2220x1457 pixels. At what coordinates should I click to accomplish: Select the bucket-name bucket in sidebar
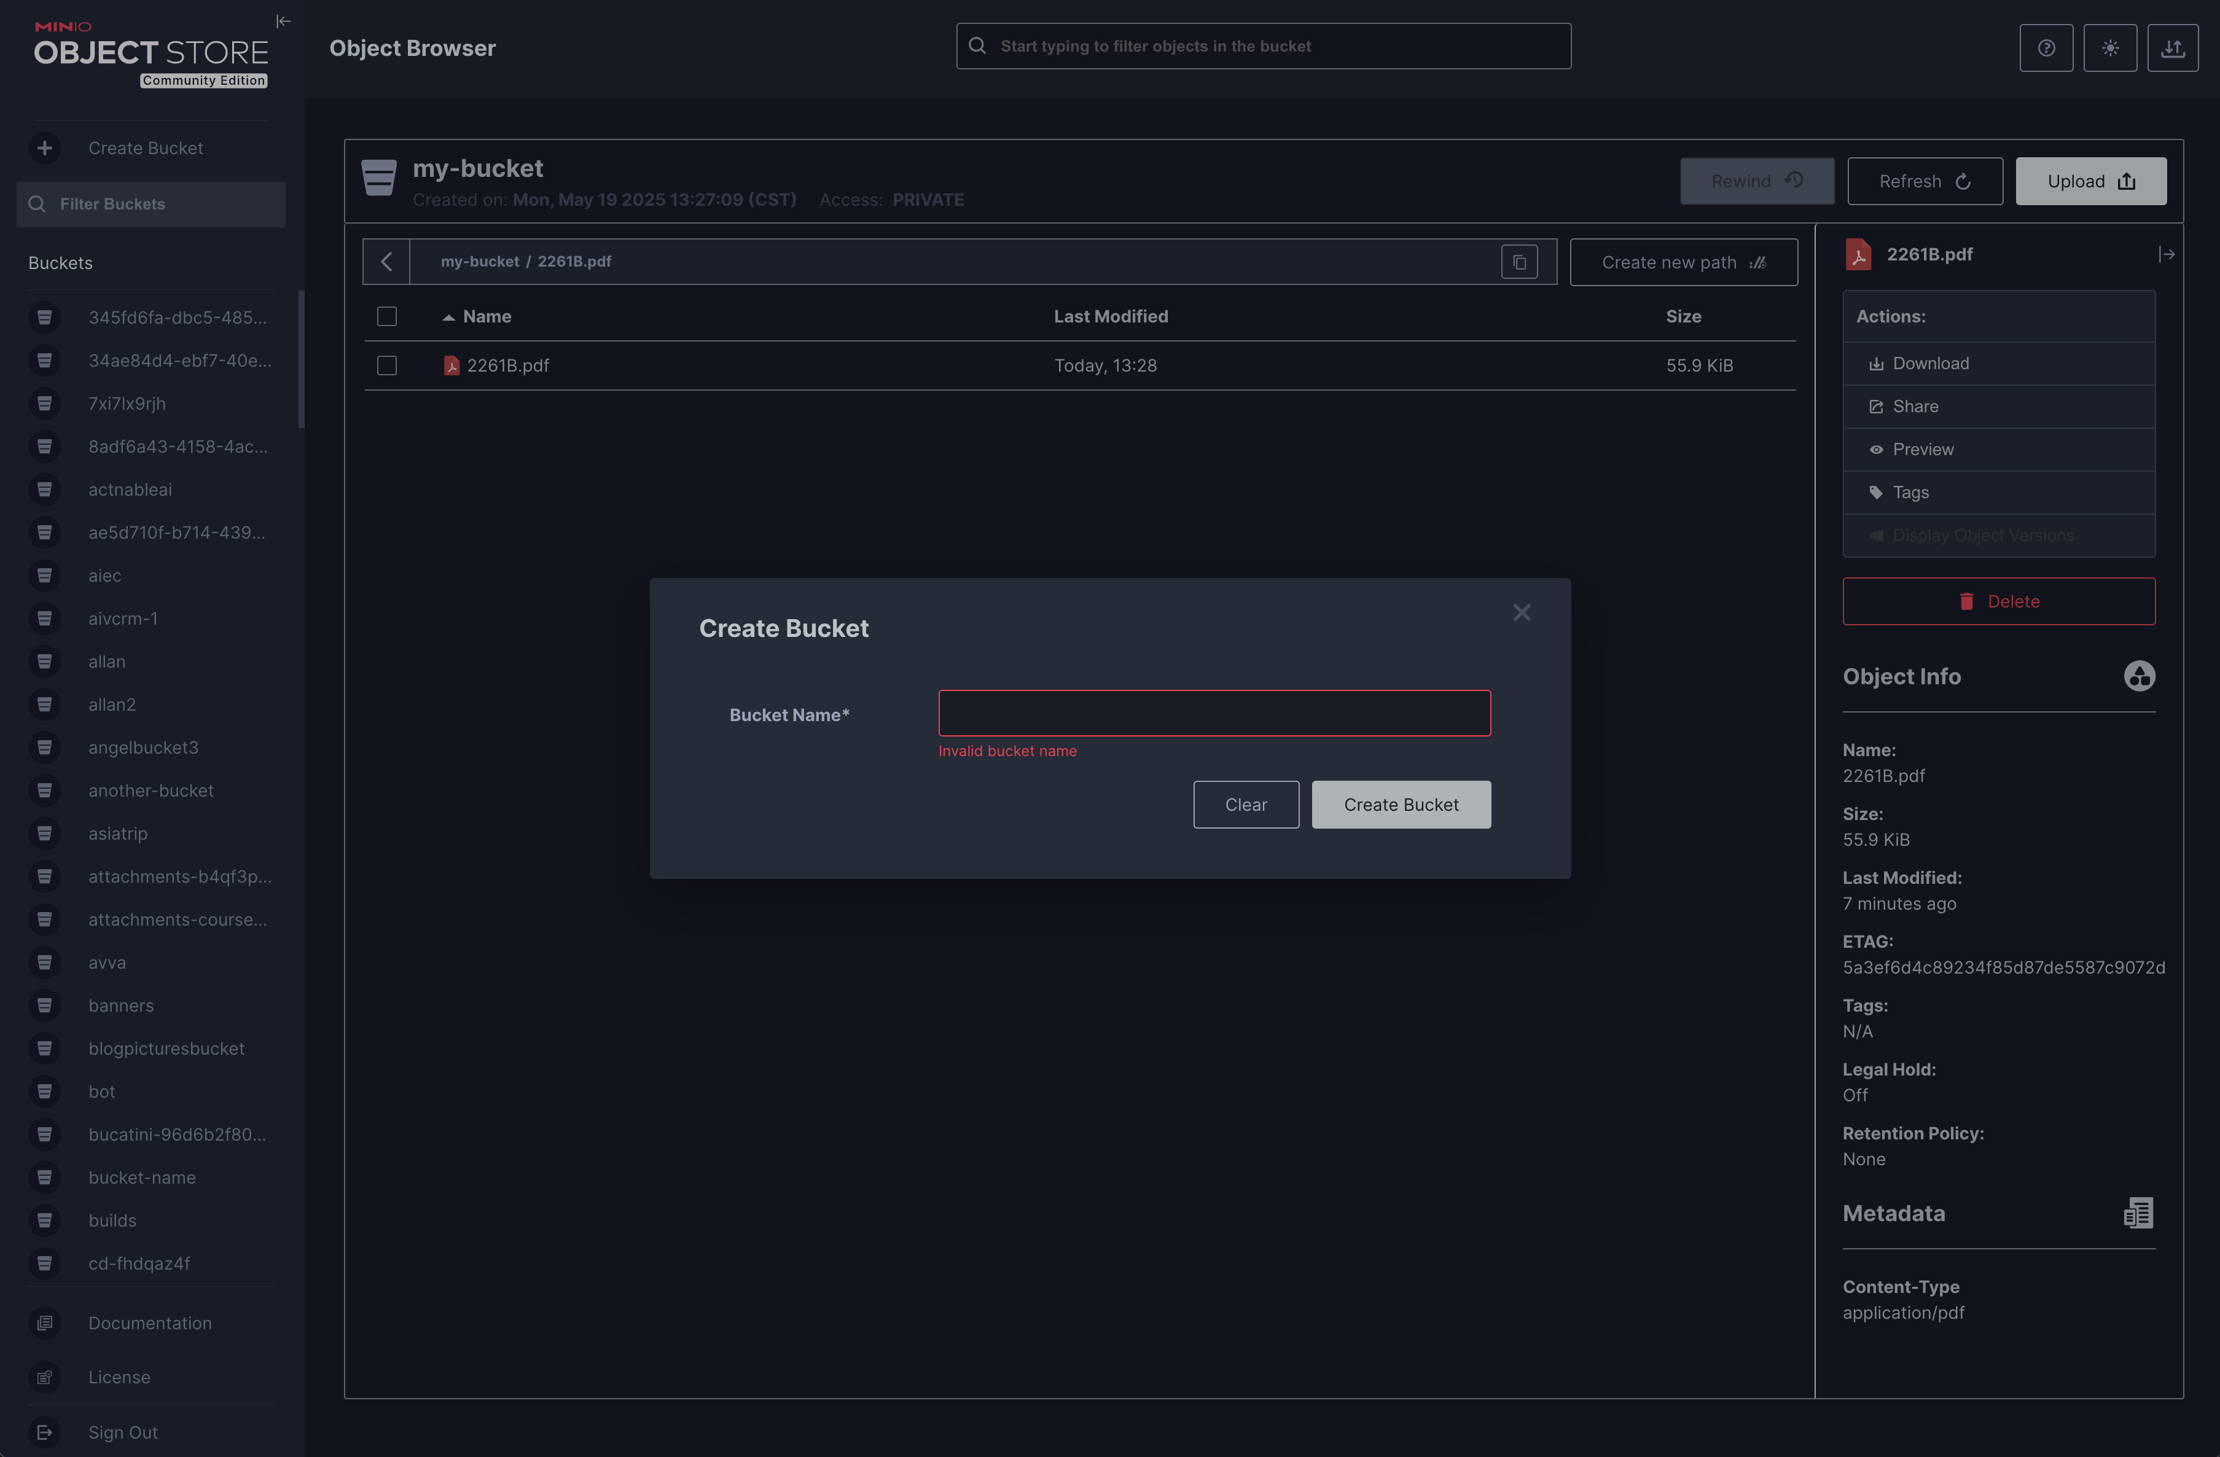[x=141, y=1177]
